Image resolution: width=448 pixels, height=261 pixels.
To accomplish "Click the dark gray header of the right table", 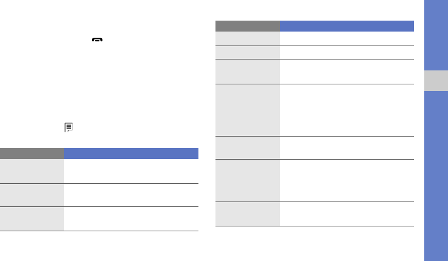I will click(x=248, y=26).
